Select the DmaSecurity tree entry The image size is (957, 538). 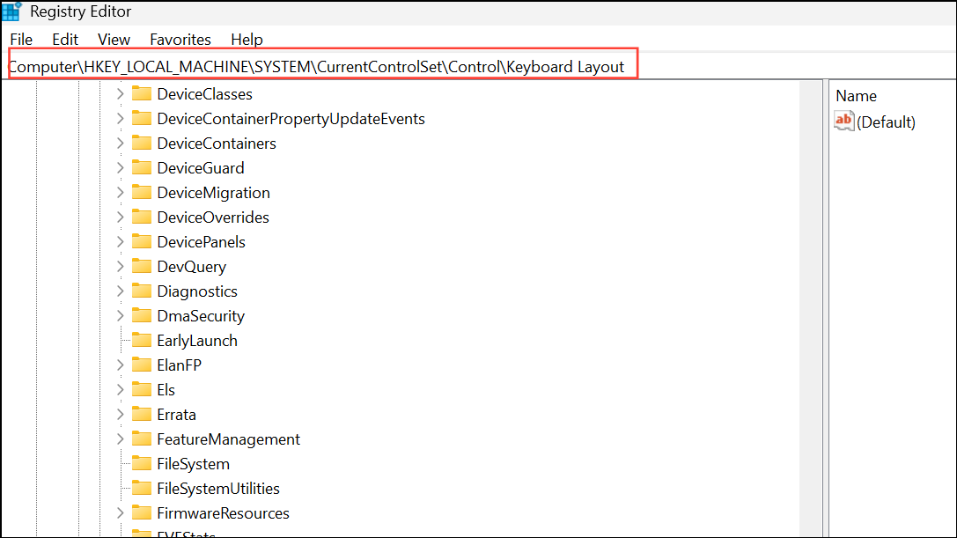click(201, 316)
